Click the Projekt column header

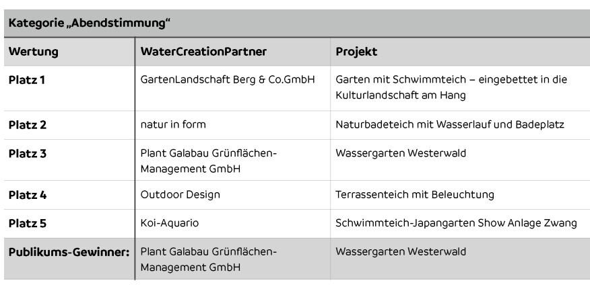pyautogui.click(x=356, y=52)
